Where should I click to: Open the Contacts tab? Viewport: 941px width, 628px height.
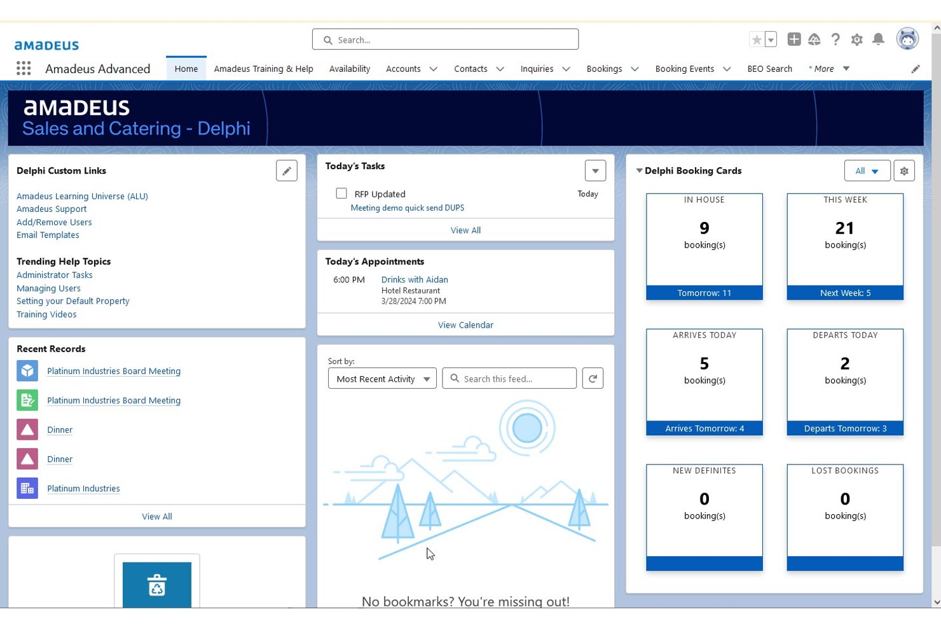[x=470, y=69]
